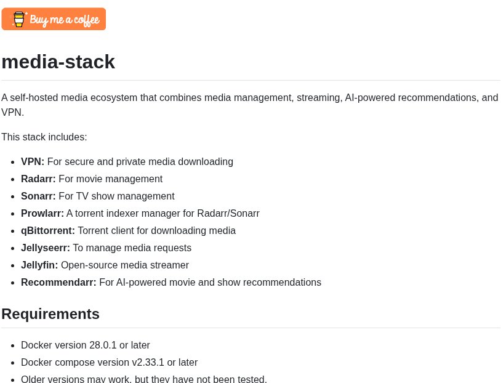The width and height of the screenshot is (501, 383).
Task: Click the VPN bold label
Action: tap(33, 162)
